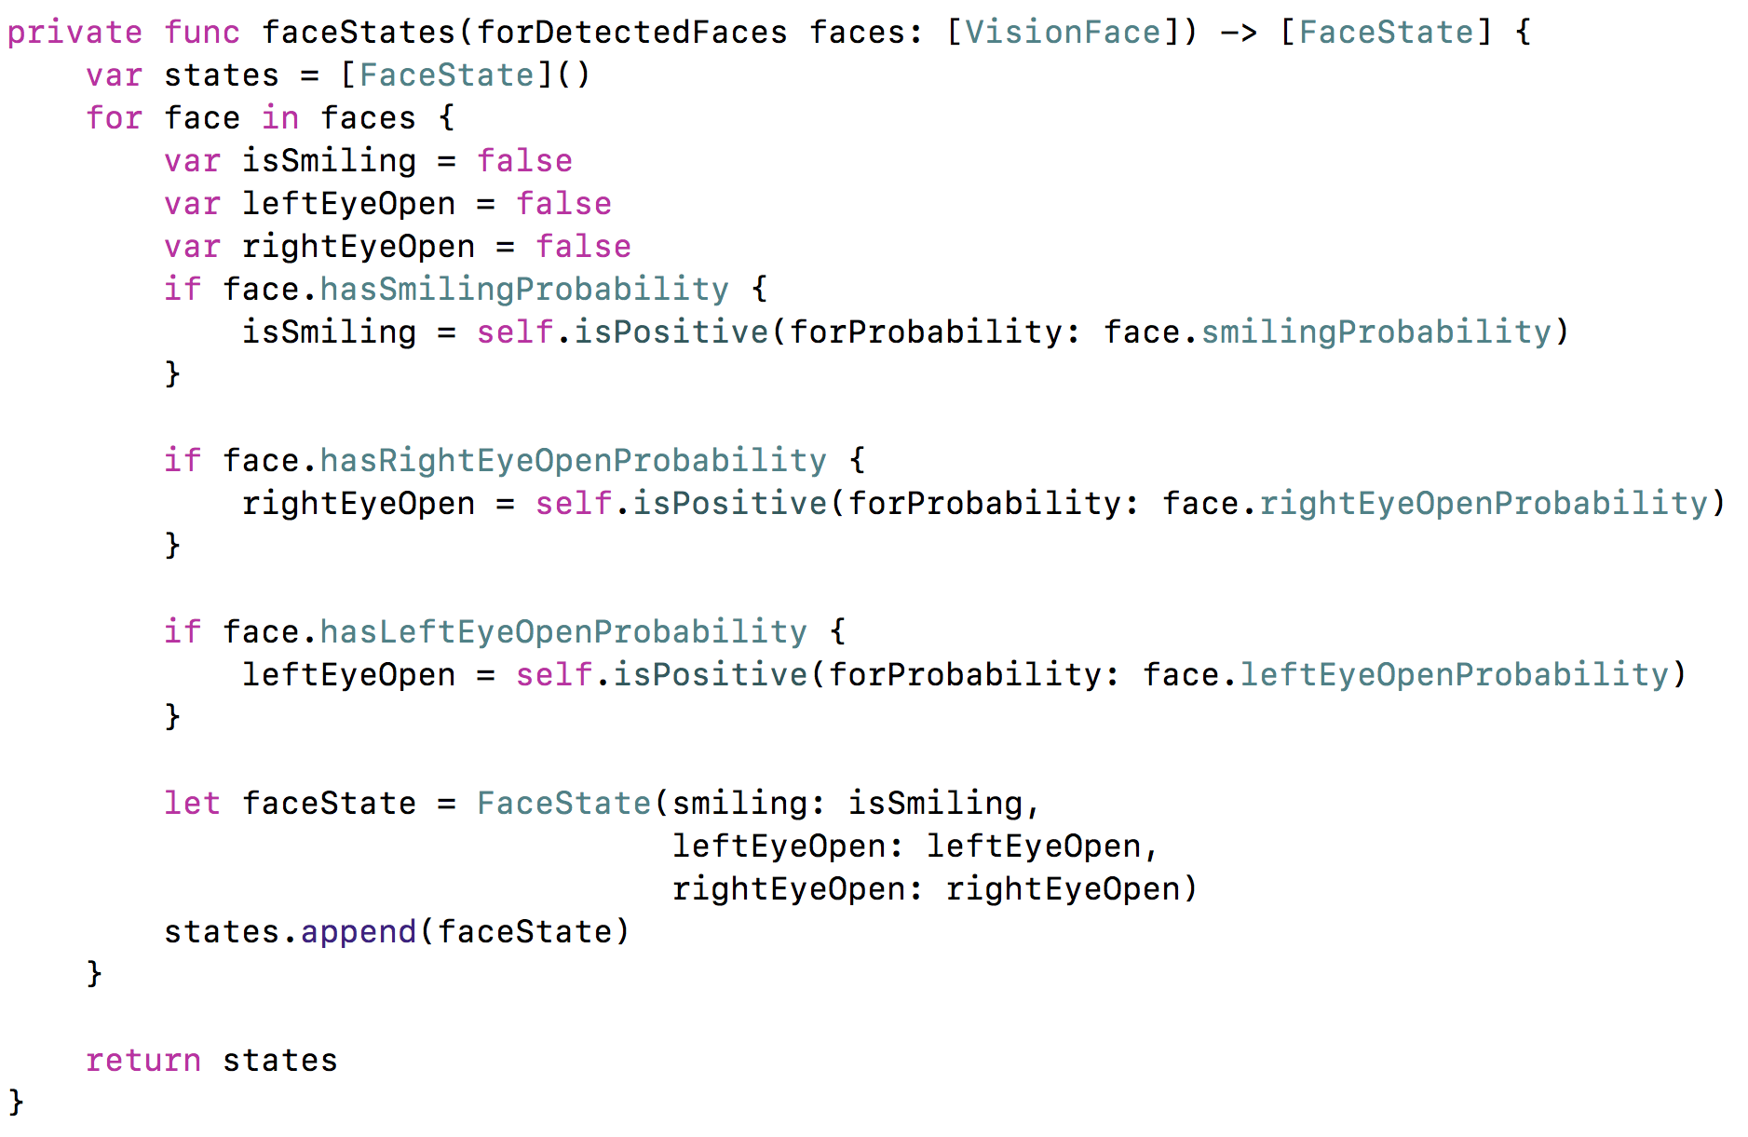Click the FaceState return type in the function signature
Screen dimensions: 1748x1137
pyautogui.click(x=1386, y=33)
